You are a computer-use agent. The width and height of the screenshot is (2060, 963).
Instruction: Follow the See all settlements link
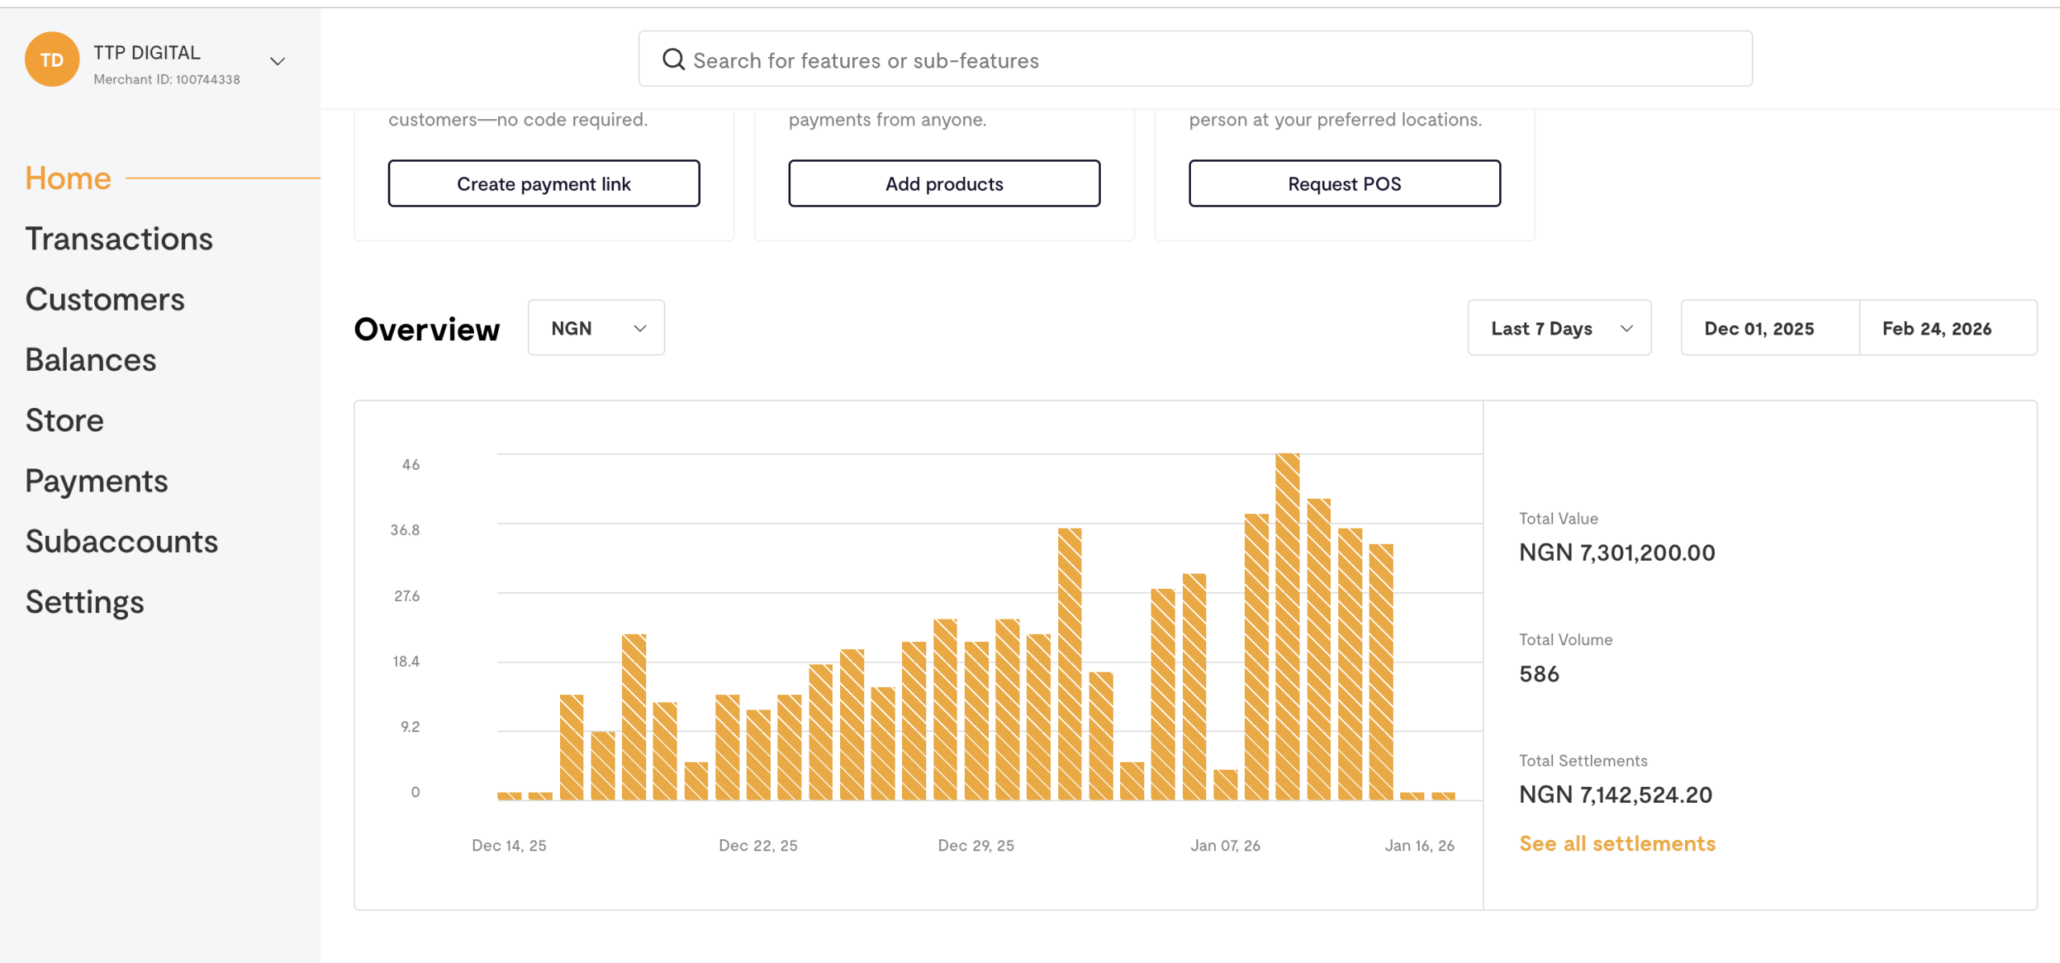(x=1617, y=843)
